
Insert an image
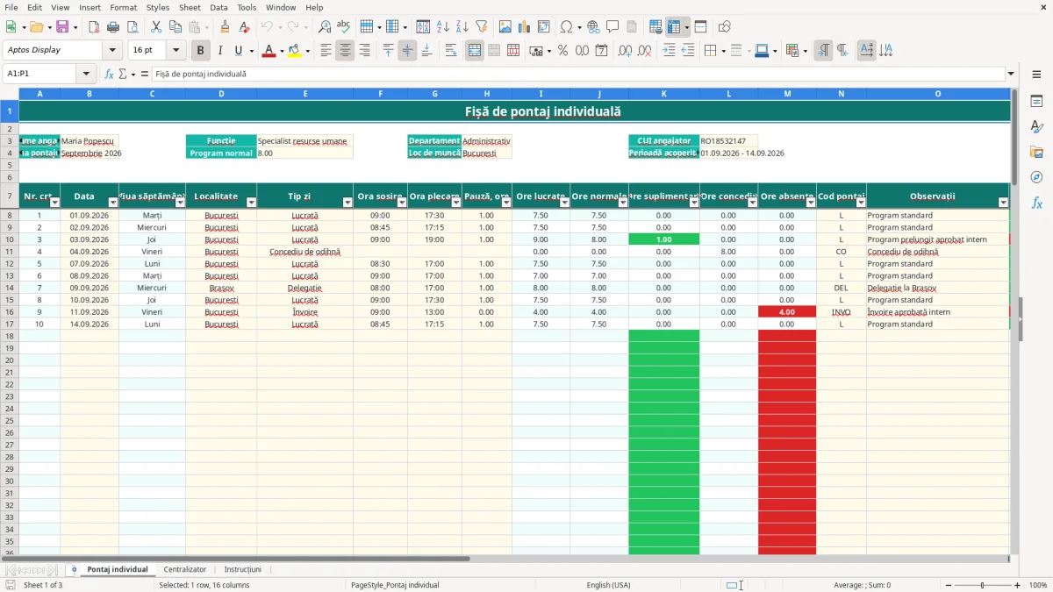tap(505, 27)
